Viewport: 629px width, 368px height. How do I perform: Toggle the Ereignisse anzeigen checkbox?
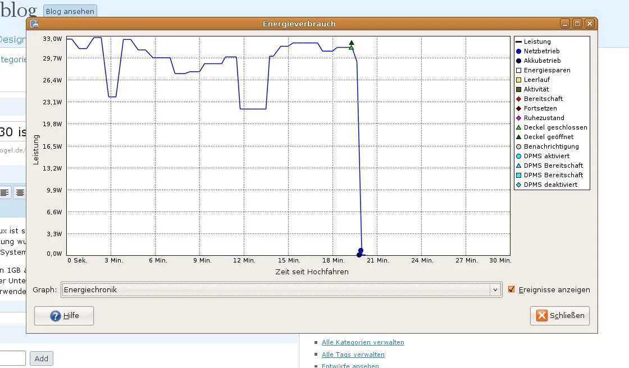pyautogui.click(x=511, y=289)
